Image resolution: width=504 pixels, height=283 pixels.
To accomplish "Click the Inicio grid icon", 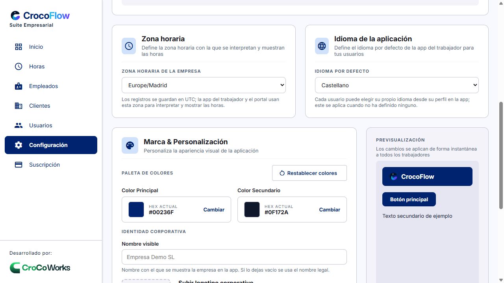I will pyautogui.click(x=19, y=47).
